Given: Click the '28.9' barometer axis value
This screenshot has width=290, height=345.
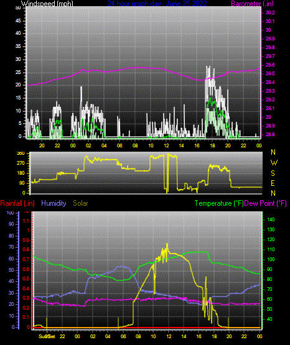Looking at the screenshot, I should [x=270, y=126].
